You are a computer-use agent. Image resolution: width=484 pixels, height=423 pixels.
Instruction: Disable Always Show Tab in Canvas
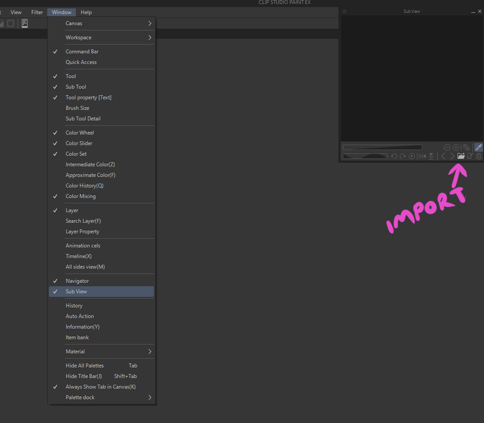(x=100, y=387)
